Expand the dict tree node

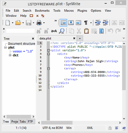(10, 55)
